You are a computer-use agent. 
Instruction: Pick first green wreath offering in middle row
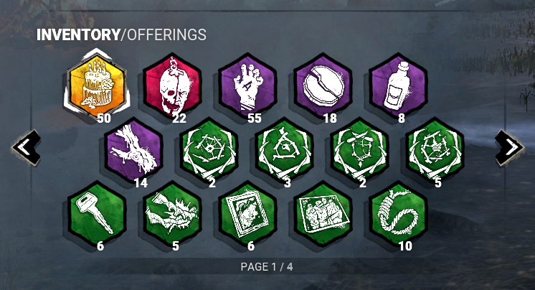pos(209,149)
